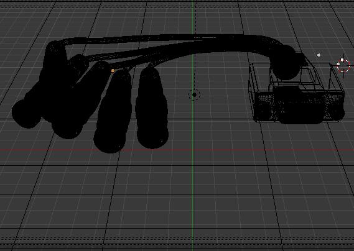Select the sphere connector where cable meets box
This screenshot has width=354, height=251.
tap(286, 63)
